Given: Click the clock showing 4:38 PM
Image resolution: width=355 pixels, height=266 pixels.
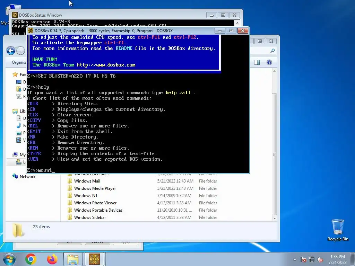Looking at the screenshot, I should [337, 257].
